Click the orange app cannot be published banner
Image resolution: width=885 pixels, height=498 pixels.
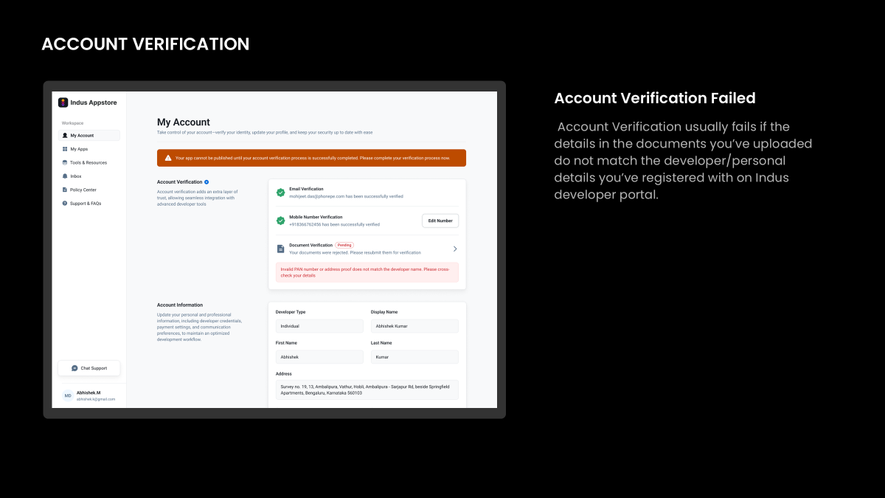pyautogui.click(x=311, y=158)
